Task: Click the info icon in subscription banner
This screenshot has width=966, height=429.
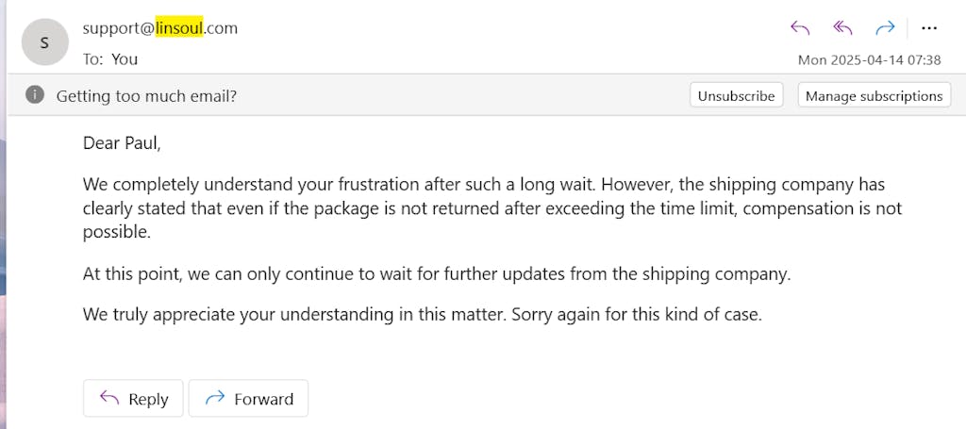Action: [x=35, y=95]
